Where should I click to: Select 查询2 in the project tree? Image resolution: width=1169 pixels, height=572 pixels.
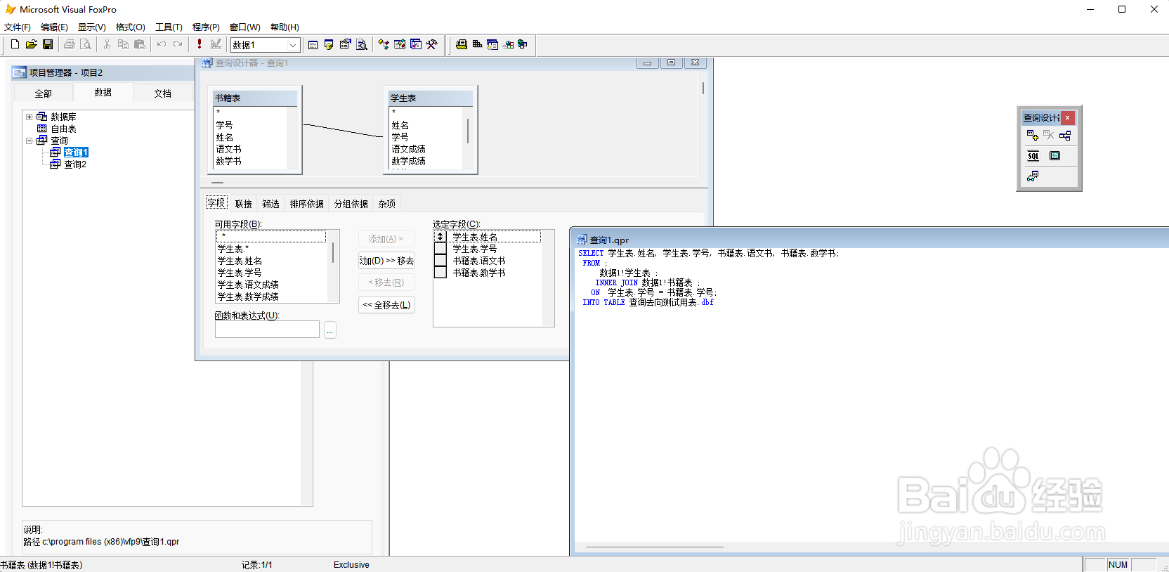click(75, 164)
